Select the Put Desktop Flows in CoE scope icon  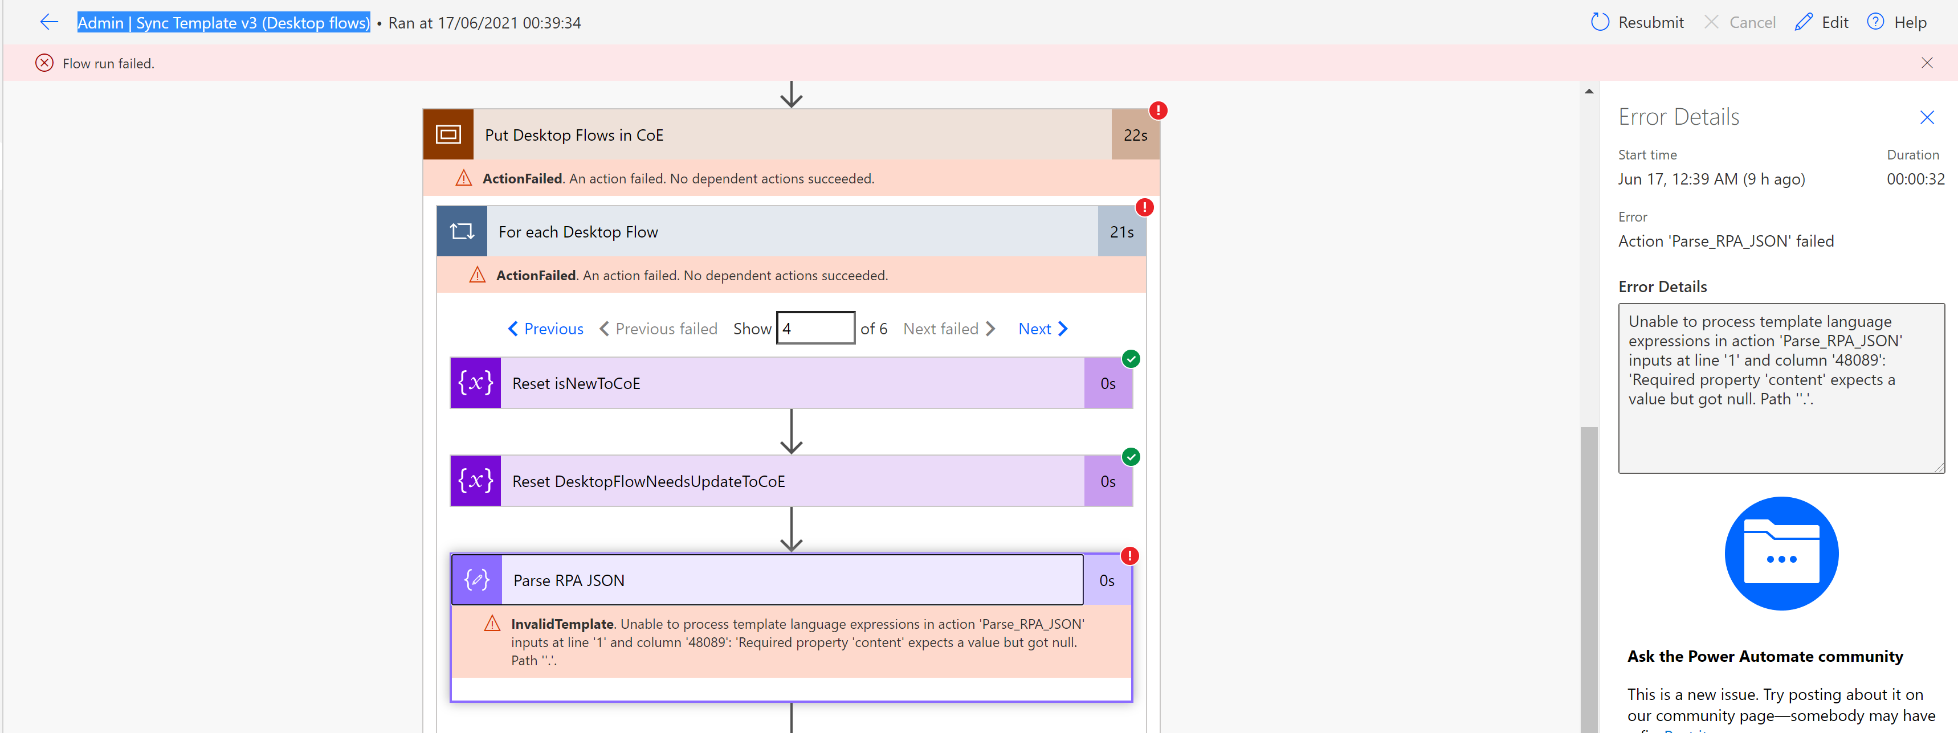448,134
